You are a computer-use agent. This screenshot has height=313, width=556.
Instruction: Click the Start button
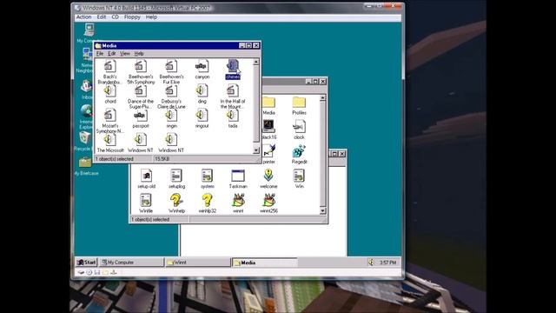87,263
